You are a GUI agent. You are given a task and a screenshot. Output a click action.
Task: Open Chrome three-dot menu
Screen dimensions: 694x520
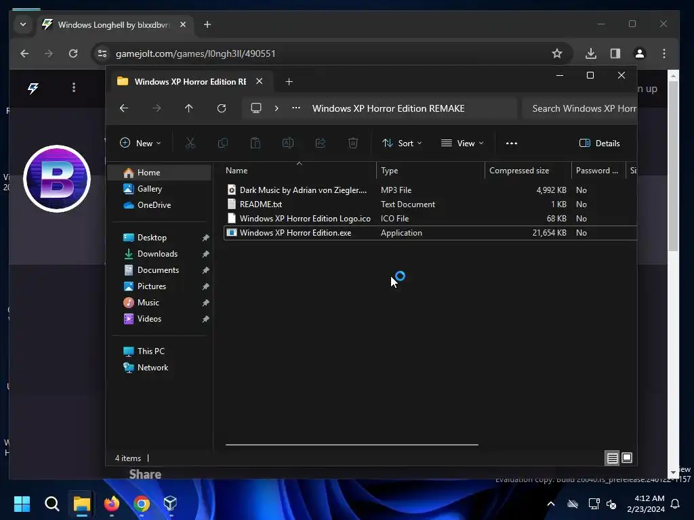coord(664,53)
